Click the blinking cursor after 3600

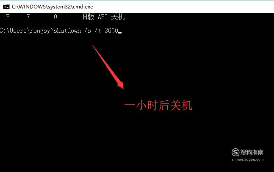120,32
